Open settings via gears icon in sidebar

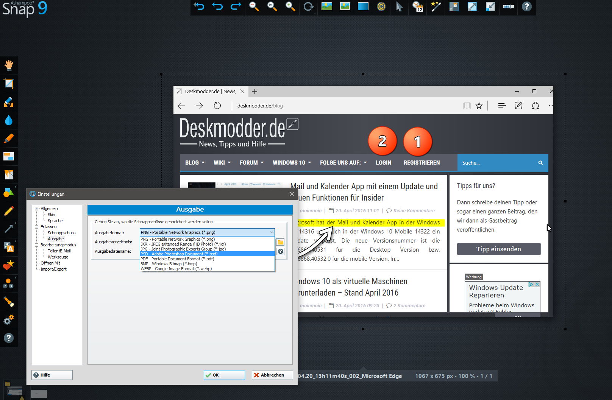click(9, 320)
